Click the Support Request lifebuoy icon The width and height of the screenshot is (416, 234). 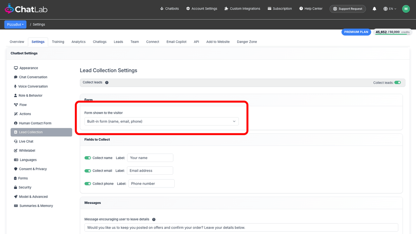[x=335, y=9]
